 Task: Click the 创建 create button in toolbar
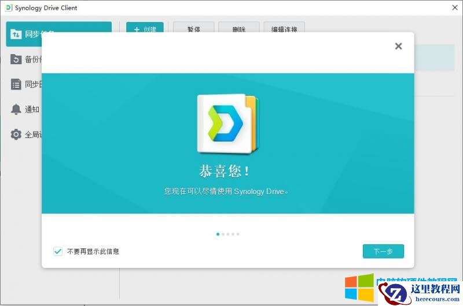coord(145,27)
